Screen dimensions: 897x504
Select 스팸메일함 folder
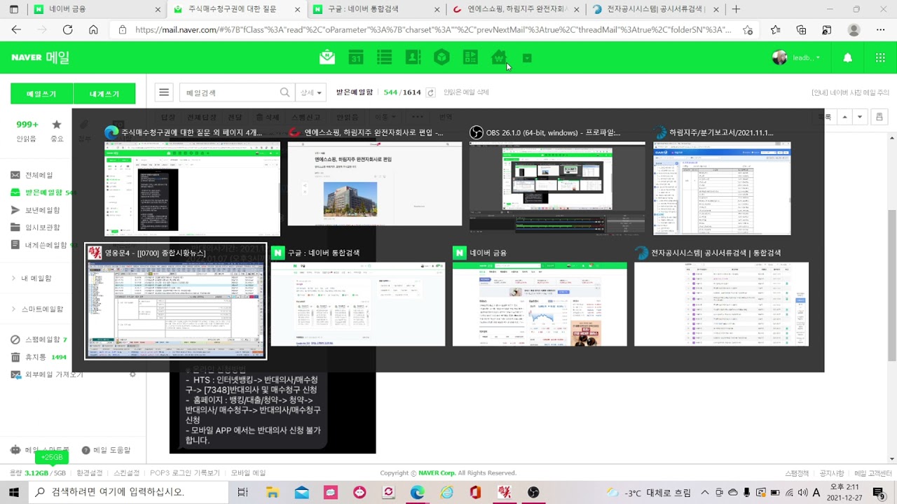pos(42,339)
